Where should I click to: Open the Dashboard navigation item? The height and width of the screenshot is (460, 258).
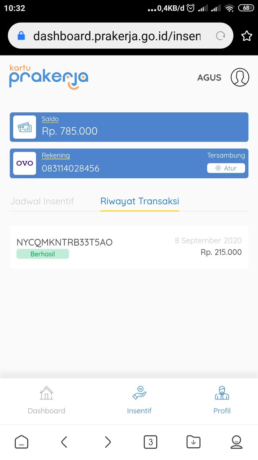[46, 401]
